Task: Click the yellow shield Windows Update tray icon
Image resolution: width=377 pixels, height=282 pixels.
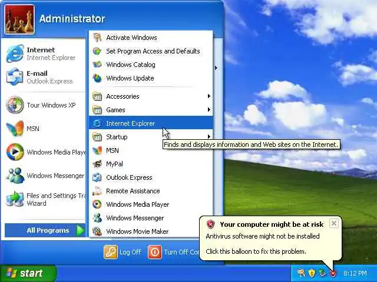Action: 312,273
